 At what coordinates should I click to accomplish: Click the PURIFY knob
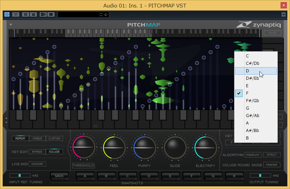(145, 148)
